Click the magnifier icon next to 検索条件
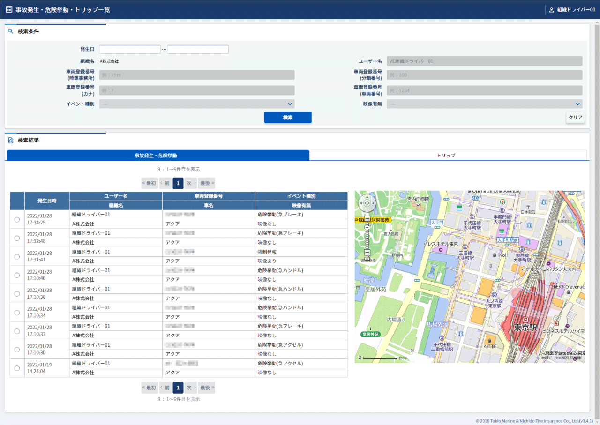The height and width of the screenshot is (425, 600). point(11,31)
